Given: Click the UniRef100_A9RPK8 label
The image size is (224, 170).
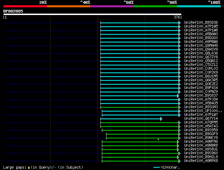Looking at the screenshot, I should click(201, 161).
